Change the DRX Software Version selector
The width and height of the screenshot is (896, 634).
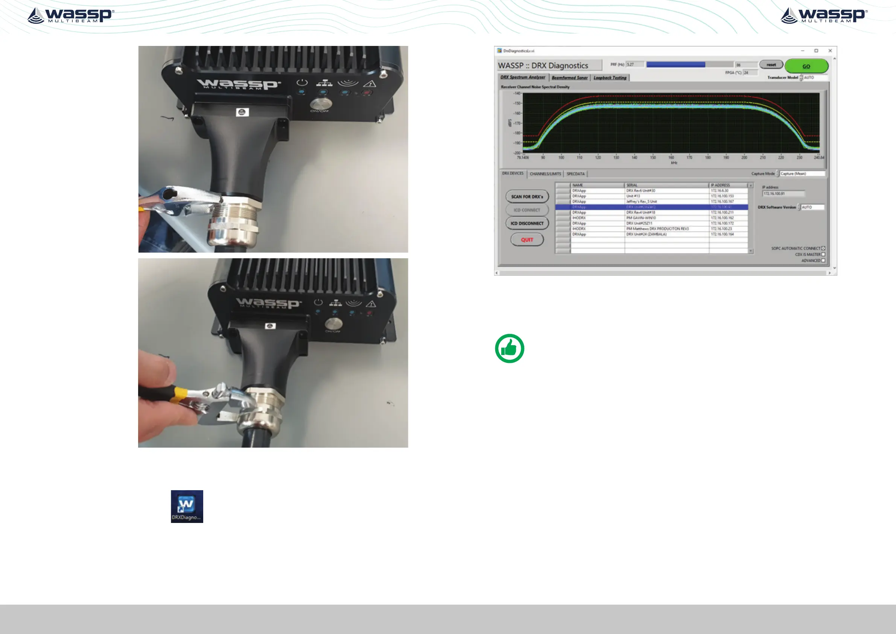pos(812,207)
